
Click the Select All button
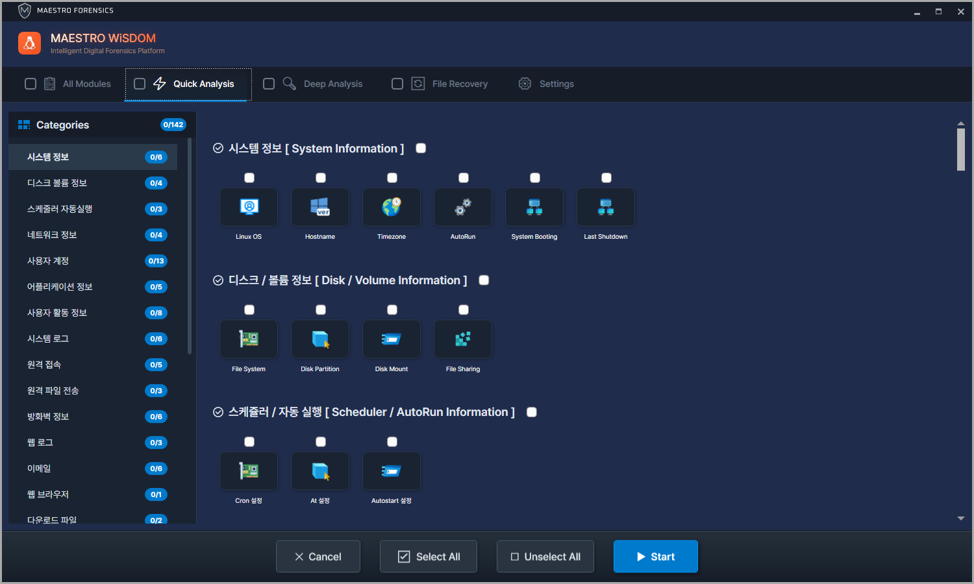[x=429, y=557]
